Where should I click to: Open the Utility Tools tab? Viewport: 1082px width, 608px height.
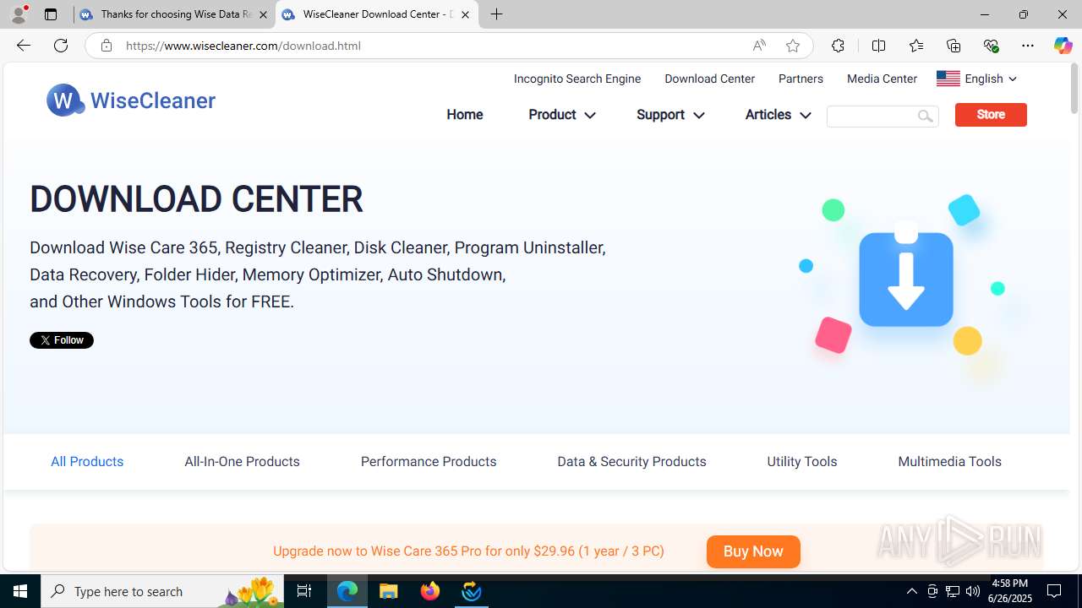(x=802, y=461)
